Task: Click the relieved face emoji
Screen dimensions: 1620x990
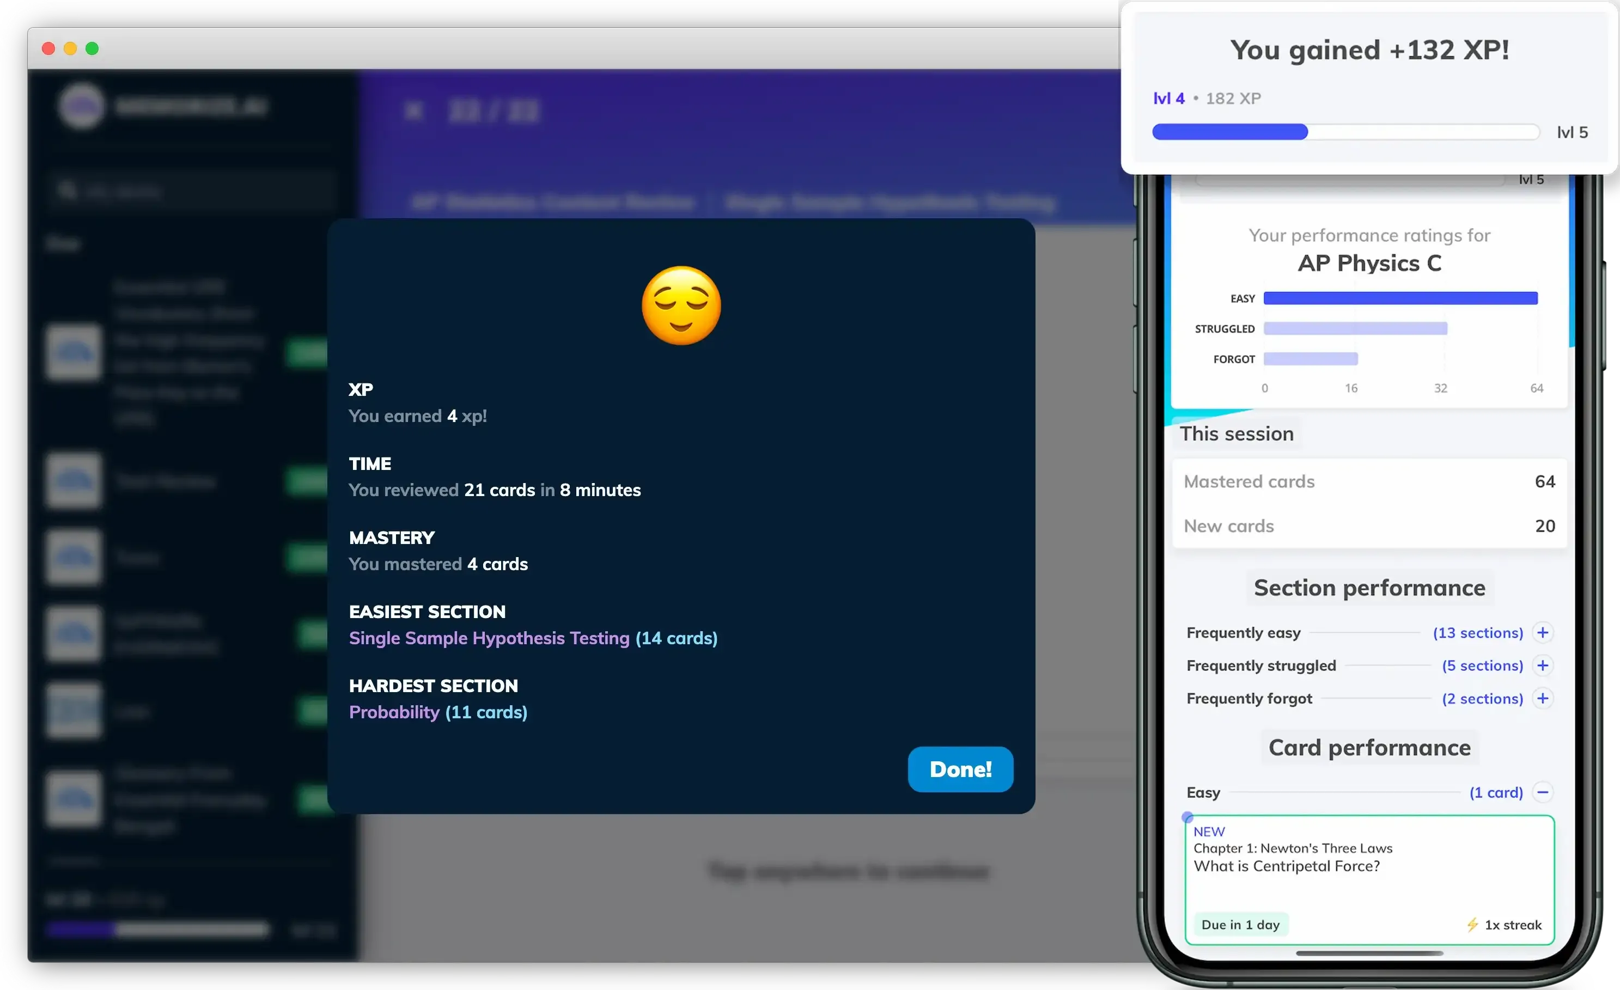Action: 681,305
